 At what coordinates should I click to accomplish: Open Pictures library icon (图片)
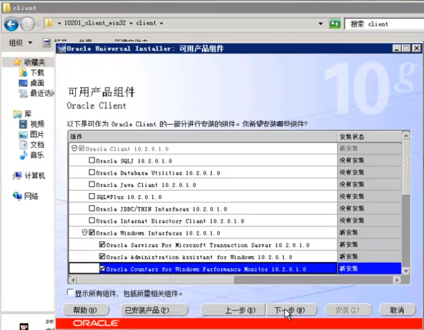point(23,134)
